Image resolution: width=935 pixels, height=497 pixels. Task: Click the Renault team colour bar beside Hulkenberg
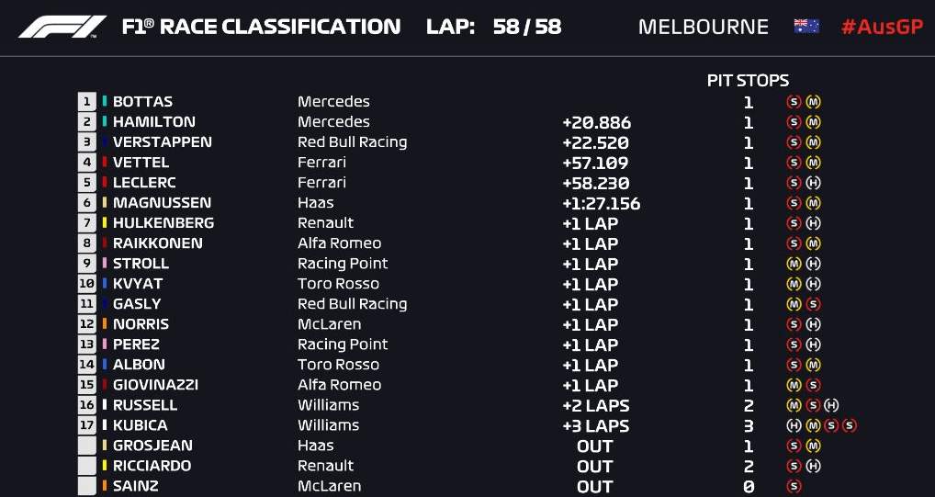coord(105,223)
